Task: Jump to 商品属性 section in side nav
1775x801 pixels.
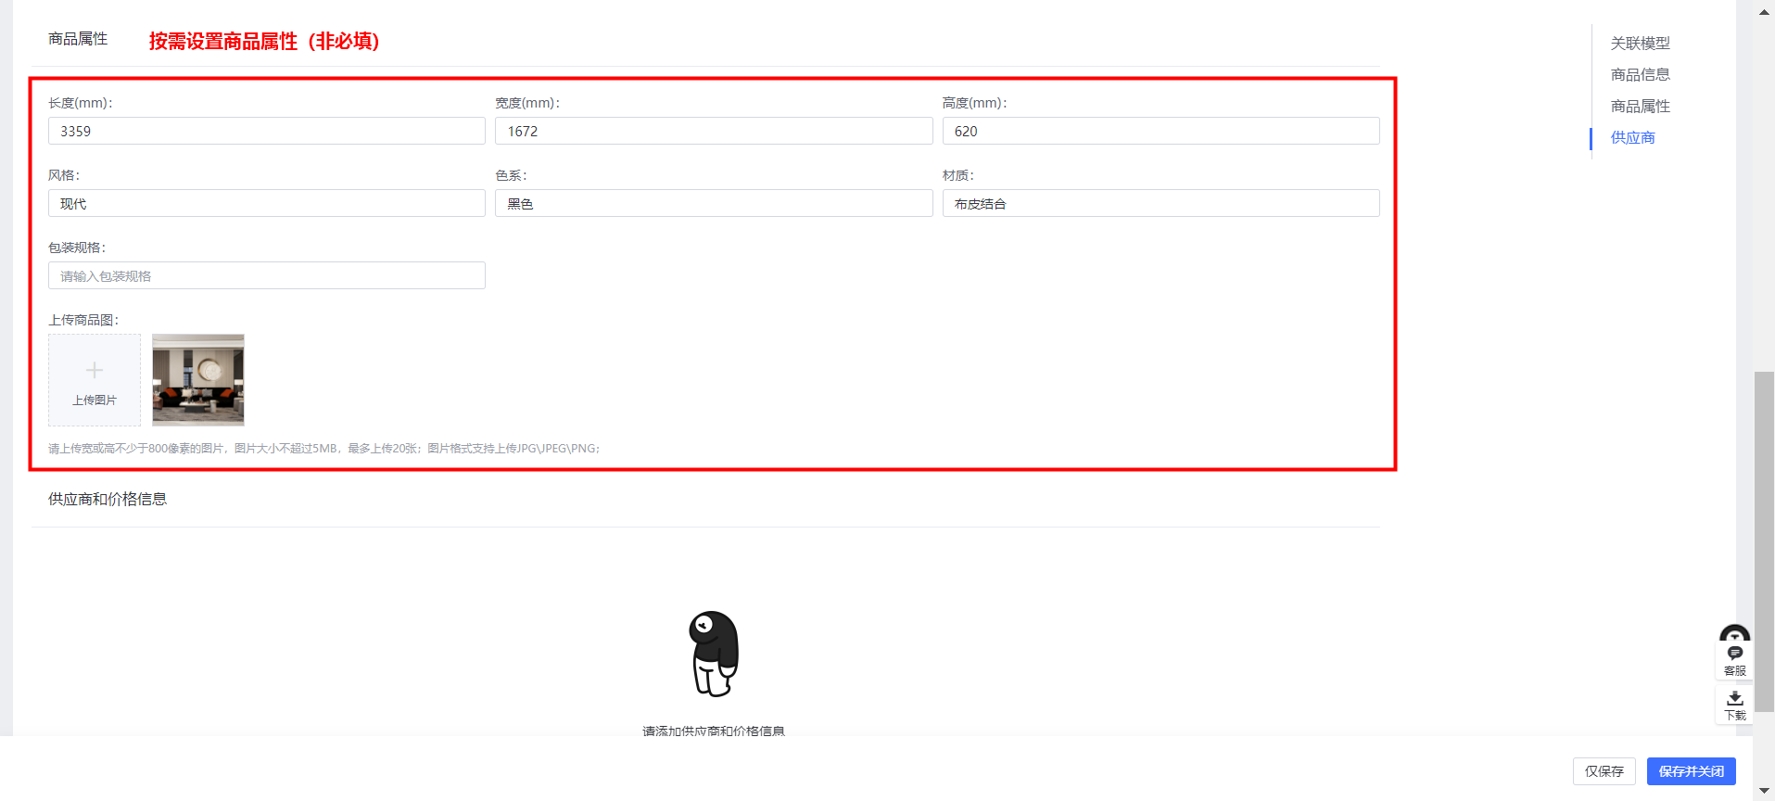Action: 1640,106
